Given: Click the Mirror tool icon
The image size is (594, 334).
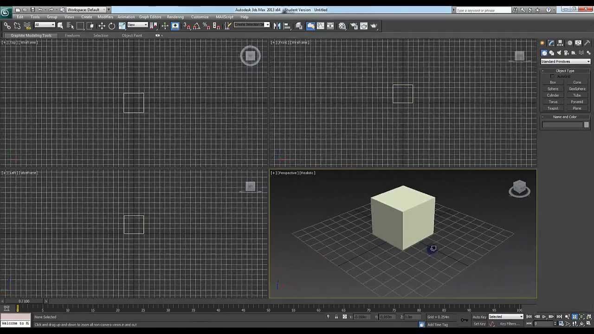Looking at the screenshot, I should (x=277, y=26).
